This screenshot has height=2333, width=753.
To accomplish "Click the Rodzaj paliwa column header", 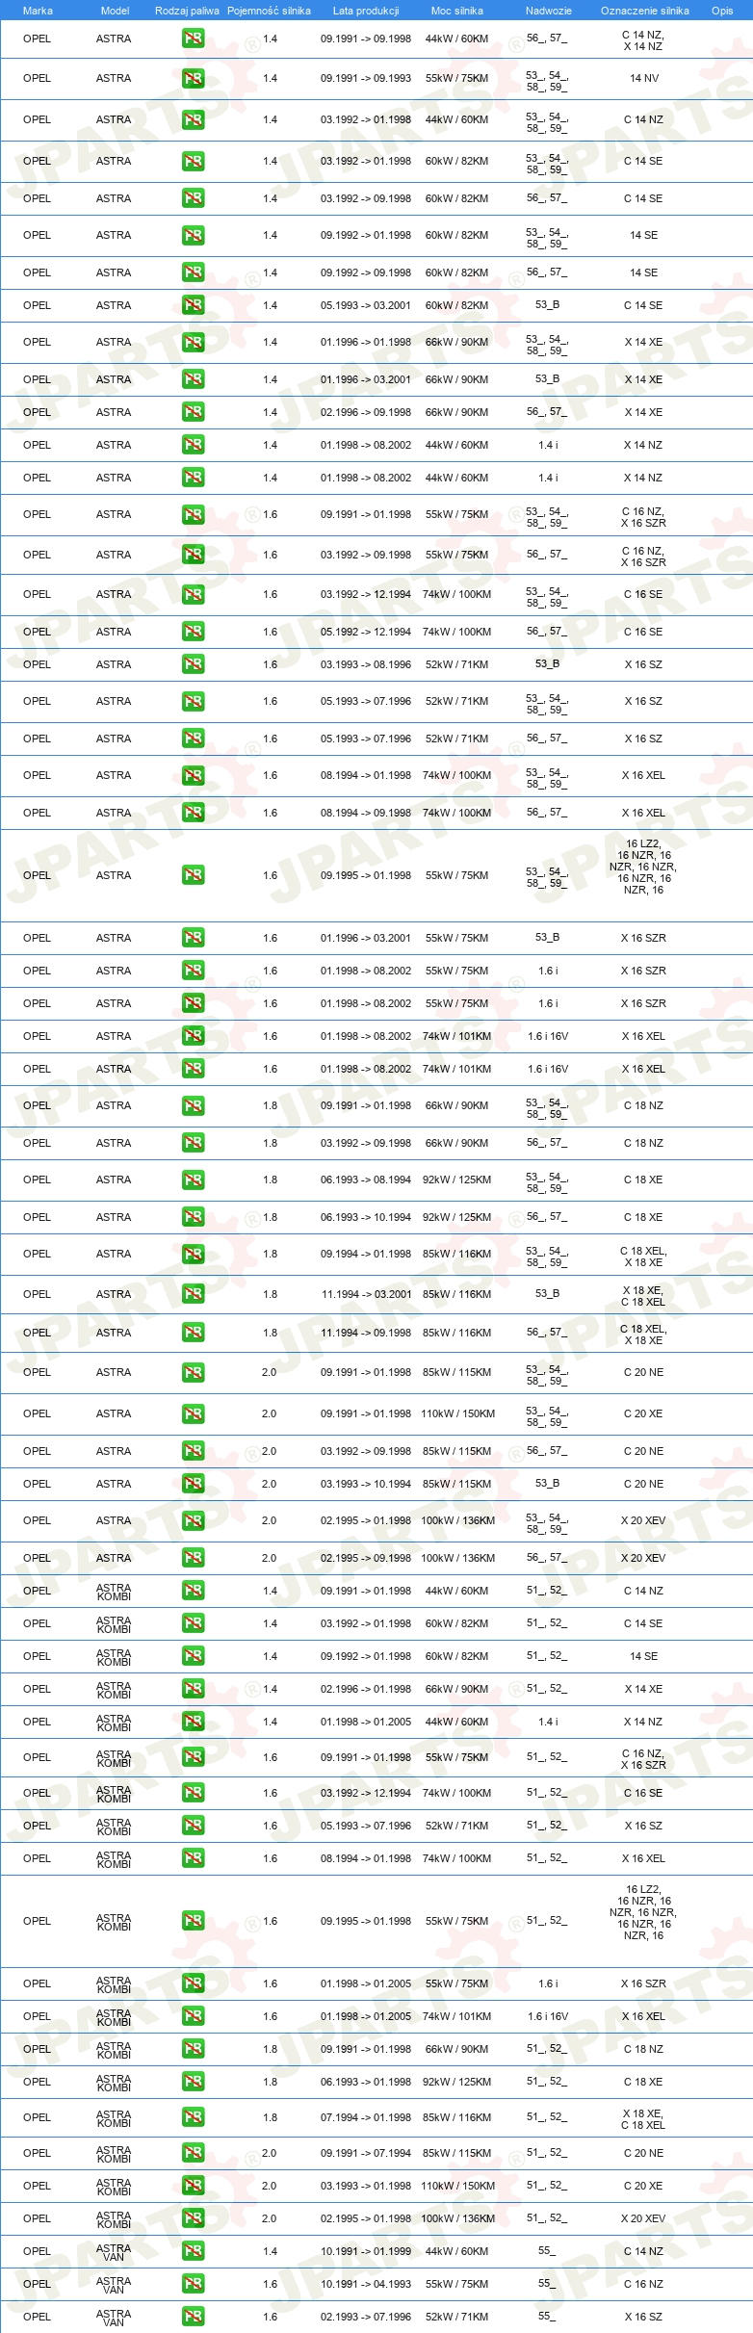I will 187,11.
